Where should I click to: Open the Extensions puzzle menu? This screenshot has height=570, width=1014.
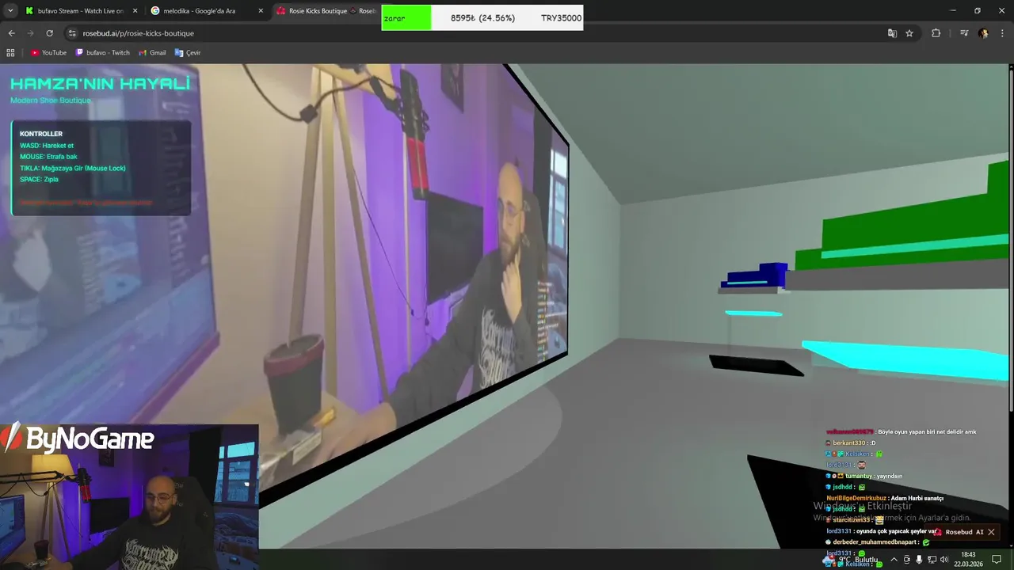pyautogui.click(x=936, y=33)
